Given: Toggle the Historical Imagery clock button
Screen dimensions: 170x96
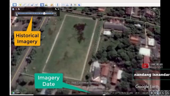Looking at the screenshot, I should (x=42, y=5).
